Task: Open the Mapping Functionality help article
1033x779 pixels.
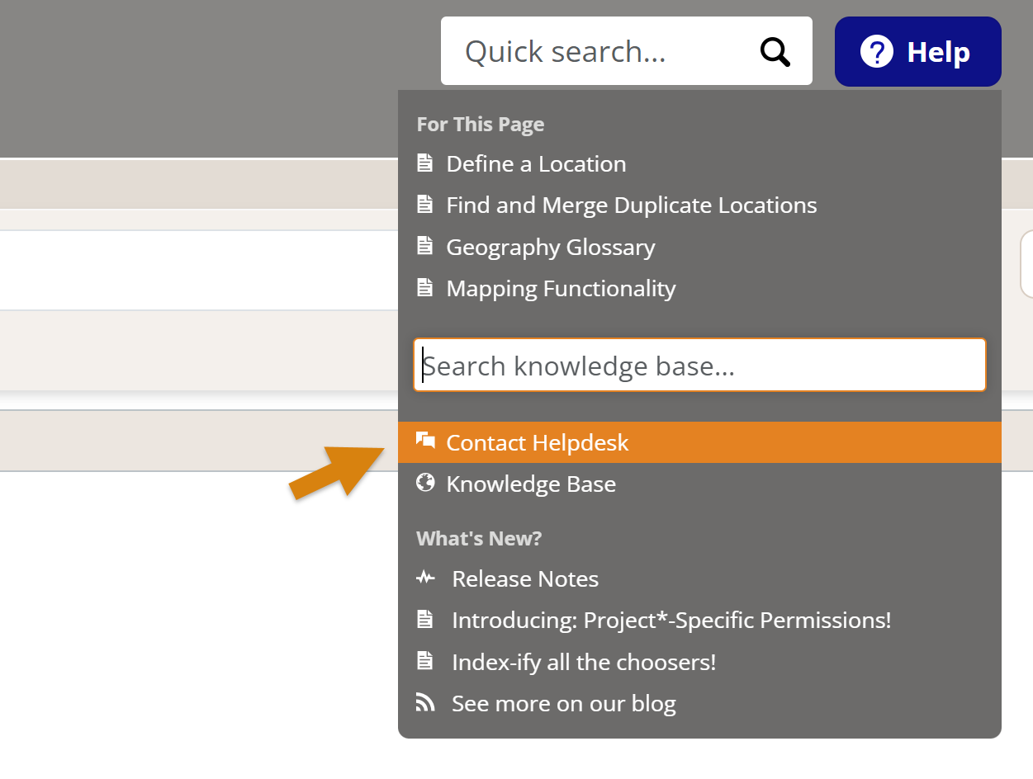Action: (561, 289)
